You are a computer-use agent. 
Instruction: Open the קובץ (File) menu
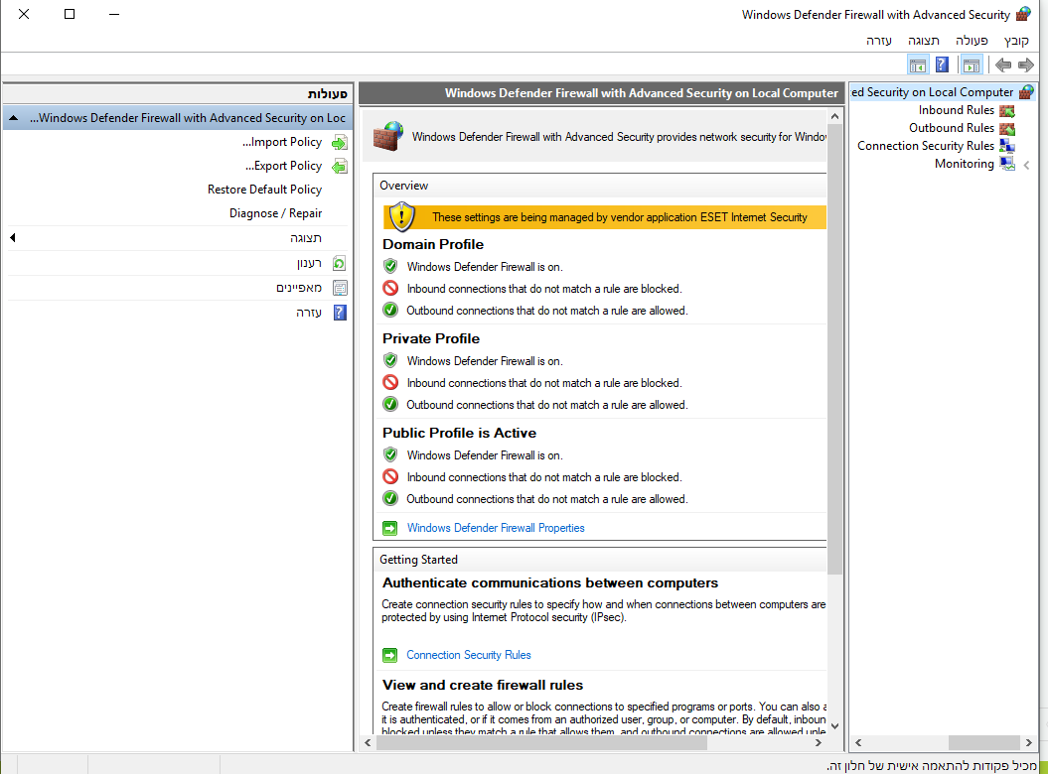coord(1016,41)
